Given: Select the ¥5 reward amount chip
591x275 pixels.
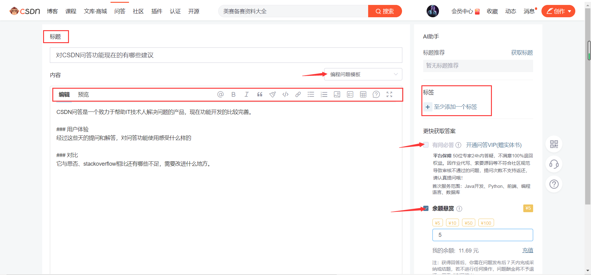Looking at the screenshot, I should pos(437,223).
